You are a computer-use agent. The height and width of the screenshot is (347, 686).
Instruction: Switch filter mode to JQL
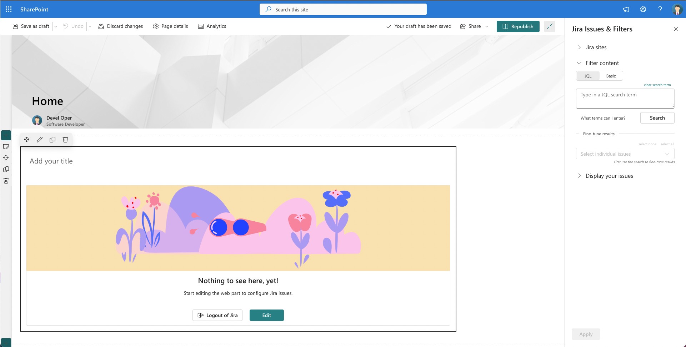tap(588, 76)
